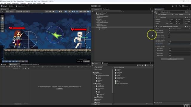This screenshot has width=191, height=107.
Task: Select the Rotate tool in Scene tools overlay
Action: [2, 22]
